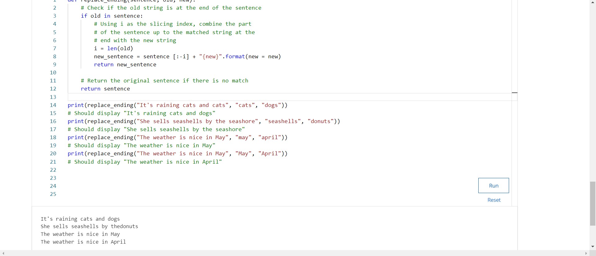Click the page's vertical scrollbar thumb
Screen dimensions: 596x256
593,203
